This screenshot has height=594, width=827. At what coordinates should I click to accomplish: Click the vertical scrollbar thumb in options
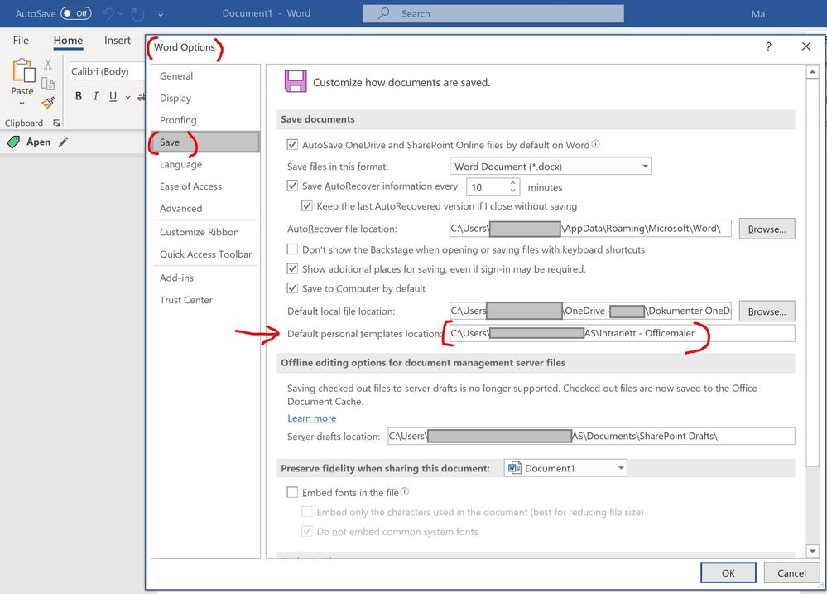(812, 272)
